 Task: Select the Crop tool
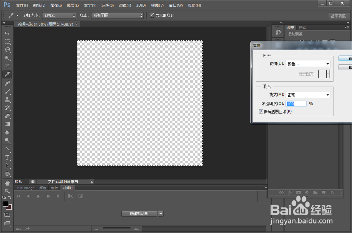tap(7, 66)
